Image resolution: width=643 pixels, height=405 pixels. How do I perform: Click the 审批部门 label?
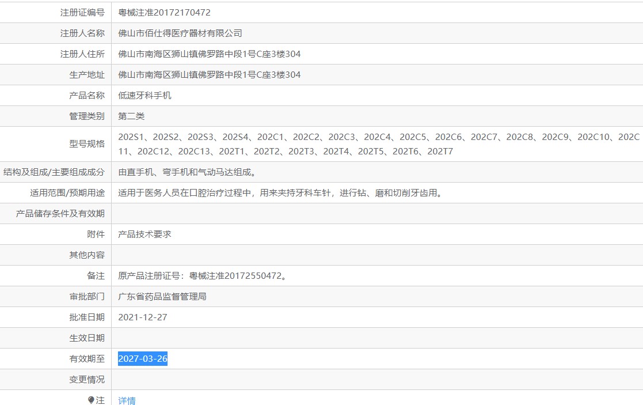[x=87, y=296]
